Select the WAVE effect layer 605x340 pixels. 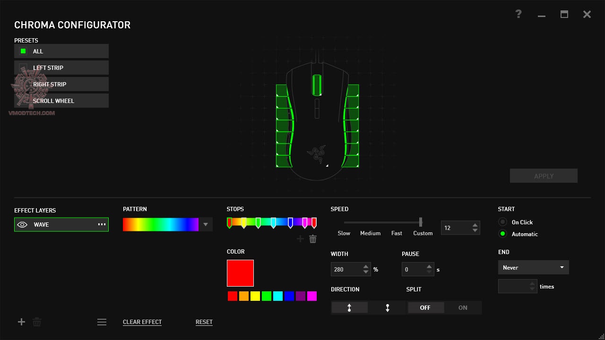61,225
